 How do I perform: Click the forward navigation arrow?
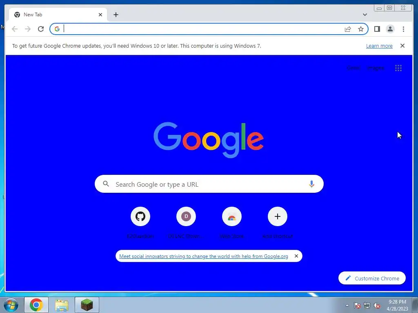tap(28, 29)
